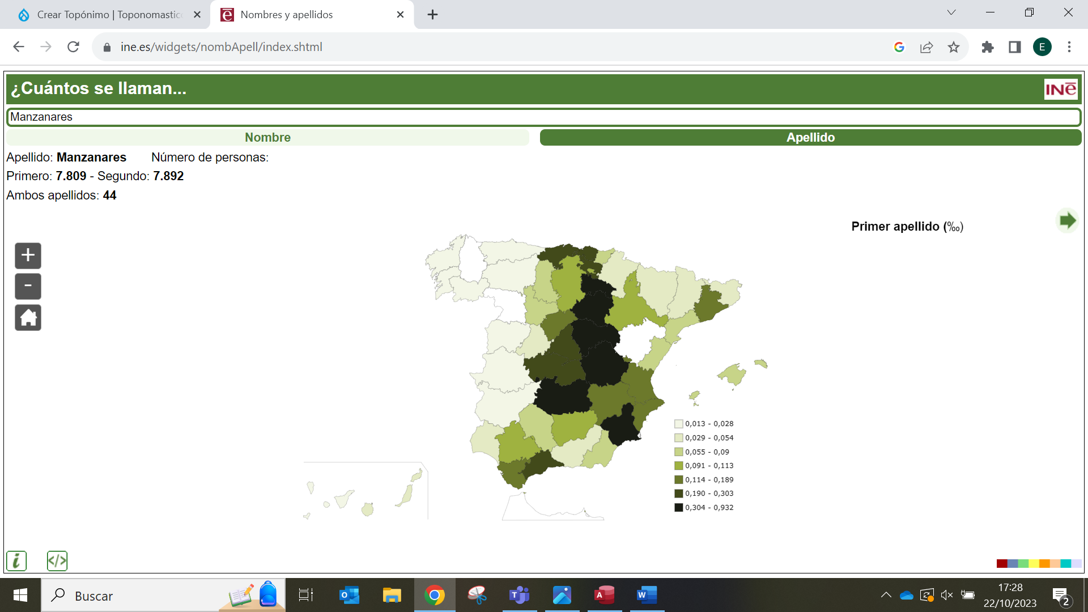Screen dimensions: 1088x612
Task: Click the INE logo
Action: coord(1060,89)
